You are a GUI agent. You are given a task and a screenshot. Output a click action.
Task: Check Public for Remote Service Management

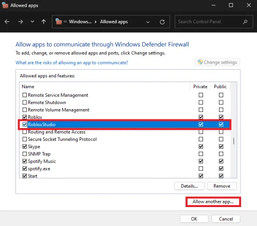221,95
